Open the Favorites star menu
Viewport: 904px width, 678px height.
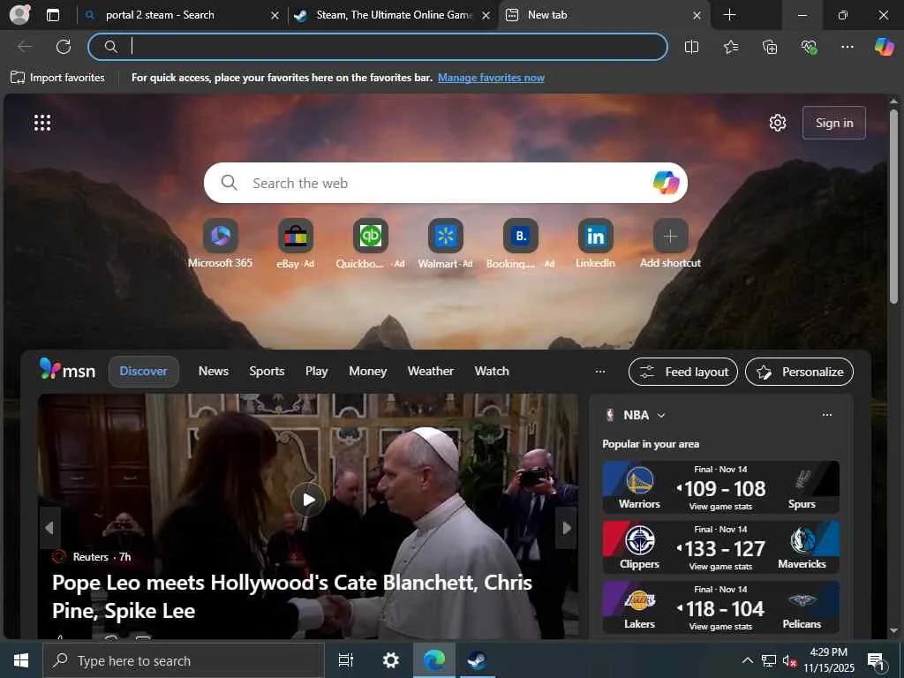coord(730,47)
